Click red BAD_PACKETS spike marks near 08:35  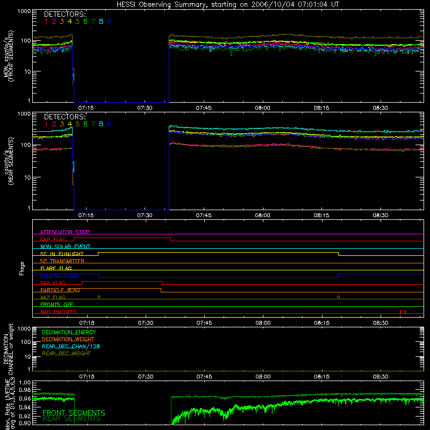tap(403, 312)
